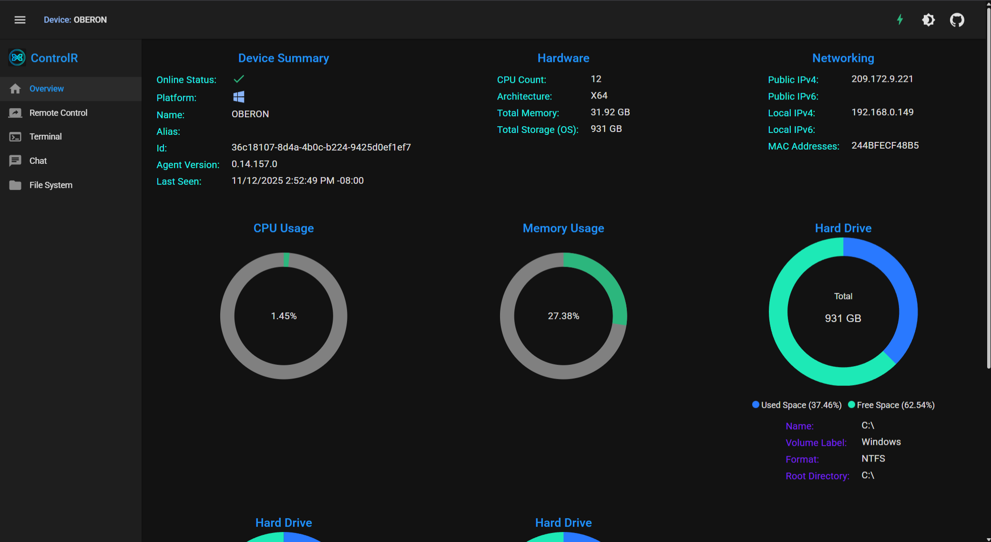The image size is (991, 542).
Task: Open the Remote Control menu item
Action: (58, 113)
